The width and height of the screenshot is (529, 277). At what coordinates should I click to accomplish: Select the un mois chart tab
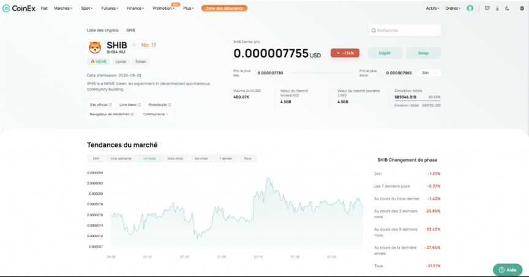(x=149, y=159)
